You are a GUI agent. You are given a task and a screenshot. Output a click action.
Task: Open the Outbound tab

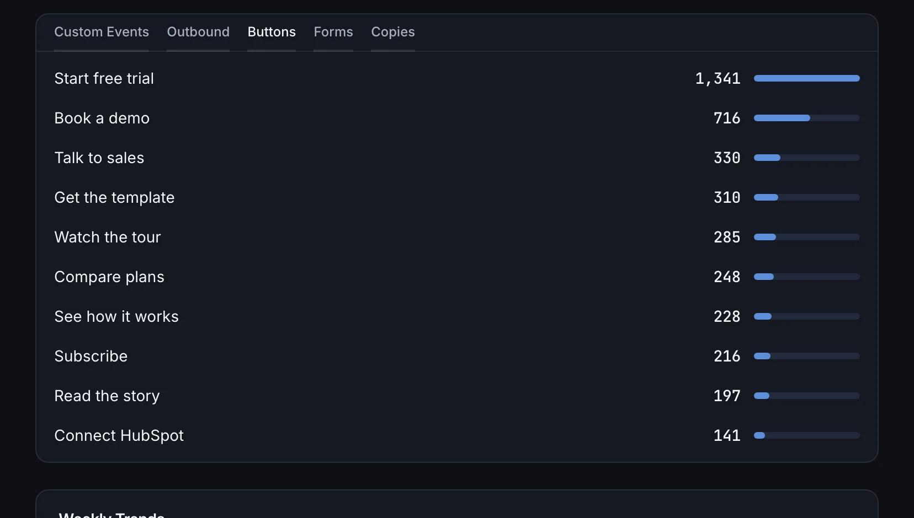(198, 32)
